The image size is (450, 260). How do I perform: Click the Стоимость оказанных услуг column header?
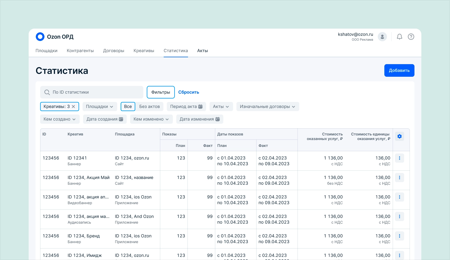click(325, 136)
